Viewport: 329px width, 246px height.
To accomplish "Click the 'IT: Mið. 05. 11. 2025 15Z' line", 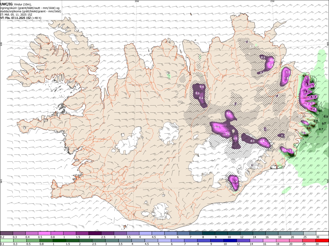I will [x=16, y=15].
